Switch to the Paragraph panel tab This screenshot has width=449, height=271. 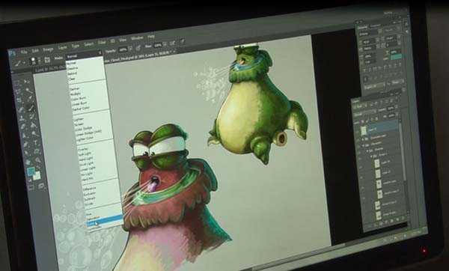[375, 26]
